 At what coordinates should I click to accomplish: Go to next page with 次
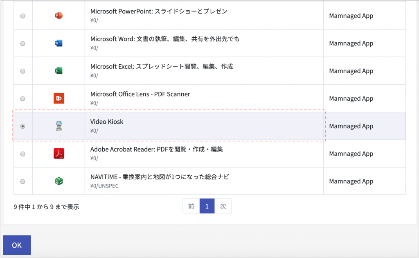pyautogui.click(x=223, y=206)
